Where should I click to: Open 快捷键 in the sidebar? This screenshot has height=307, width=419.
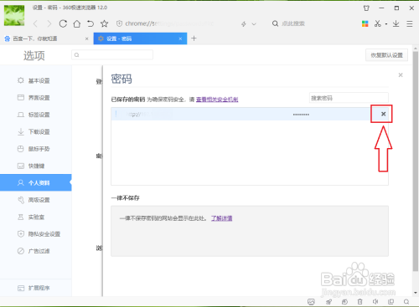tap(36, 166)
